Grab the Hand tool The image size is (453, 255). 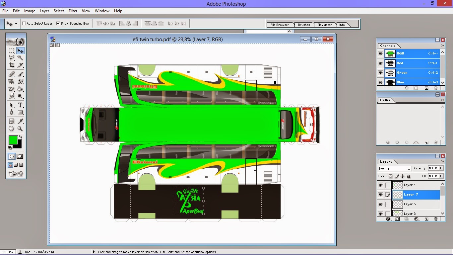tap(12, 129)
